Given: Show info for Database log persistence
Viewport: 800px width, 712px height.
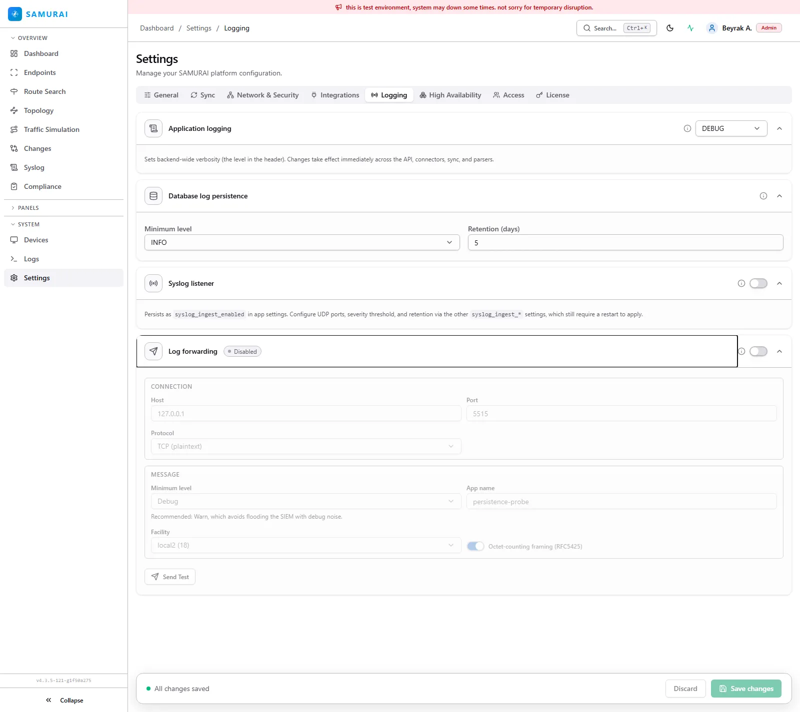Looking at the screenshot, I should coord(763,196).
